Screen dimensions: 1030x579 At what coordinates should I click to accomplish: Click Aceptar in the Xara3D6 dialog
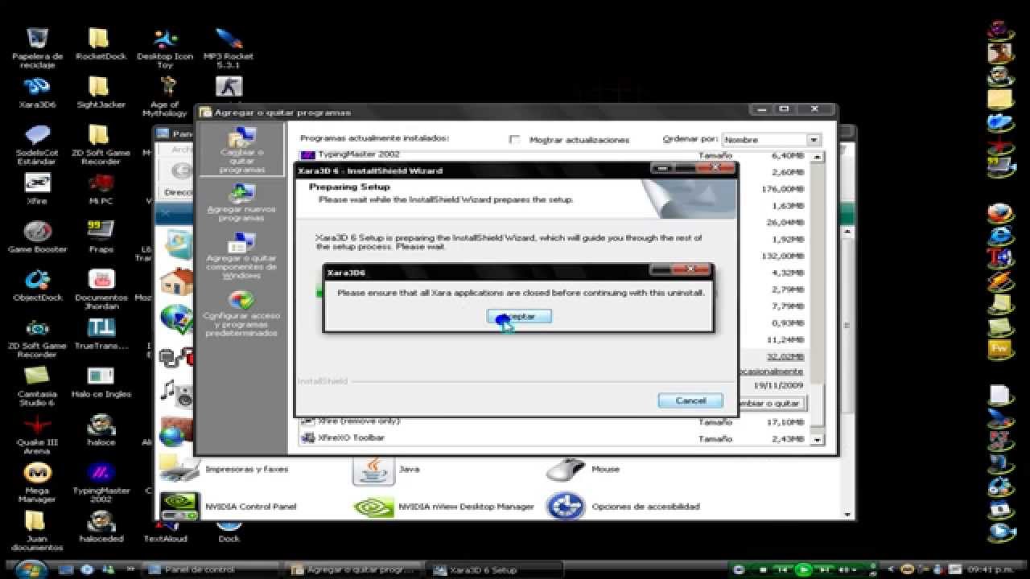[520, 316]
